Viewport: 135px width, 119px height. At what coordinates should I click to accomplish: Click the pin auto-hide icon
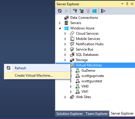127,4
